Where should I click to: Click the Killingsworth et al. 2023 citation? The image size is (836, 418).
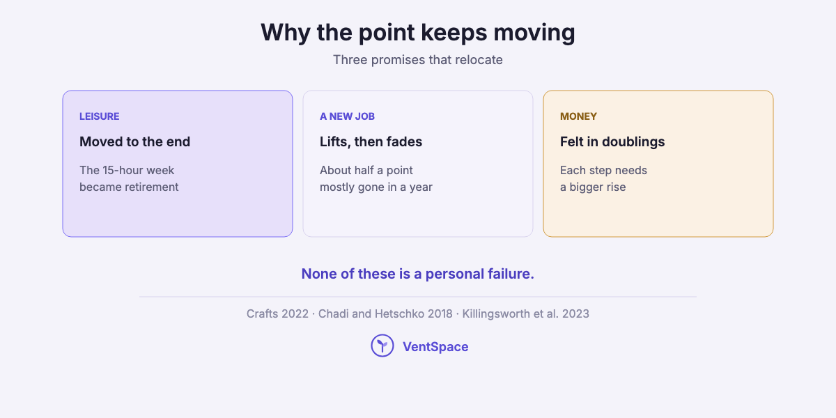526,313
